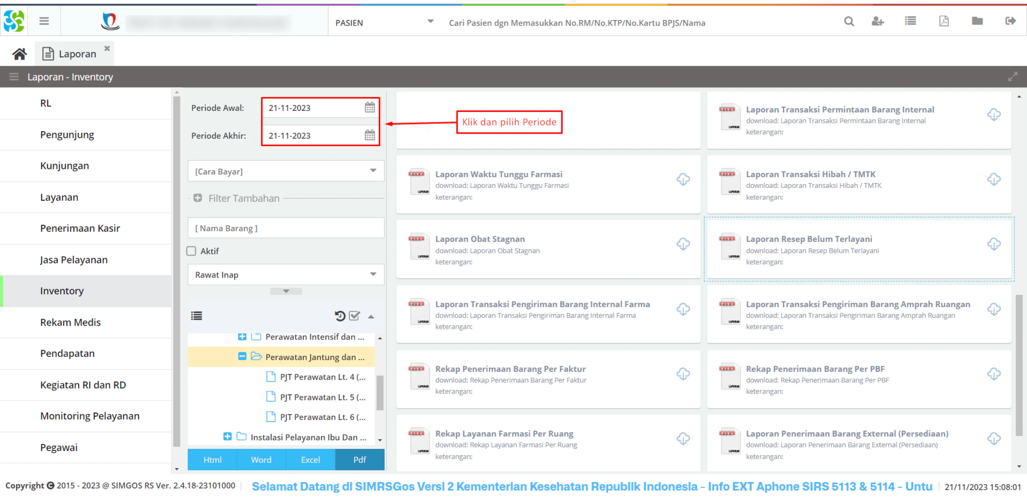The width and height of the screenshot is (1027, 497).
Task: Download Rekap Penerimaan Barang Per Faktur
Action: (683, 374)
